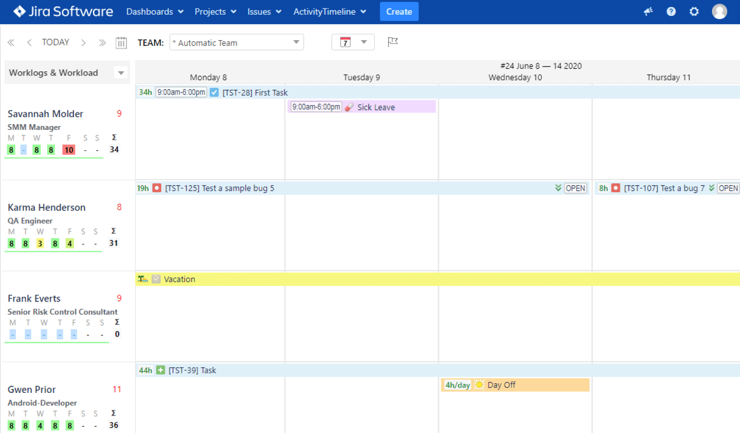
Task: Open the date picker calendar icon
Action: click(121, 42)
